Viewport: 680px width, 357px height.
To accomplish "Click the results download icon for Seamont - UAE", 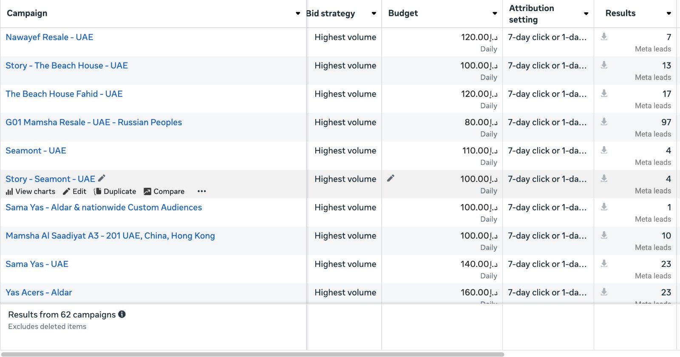I will (604, 150).
